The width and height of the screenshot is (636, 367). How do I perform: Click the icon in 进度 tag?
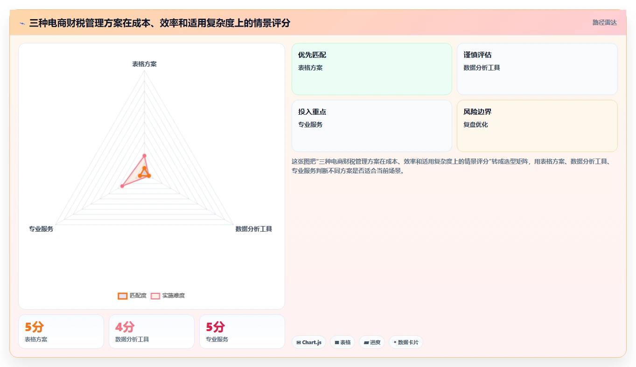tap(366, 342)
